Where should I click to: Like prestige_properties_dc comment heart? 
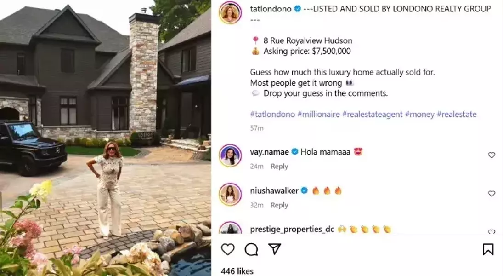click(x=492, y=231)
